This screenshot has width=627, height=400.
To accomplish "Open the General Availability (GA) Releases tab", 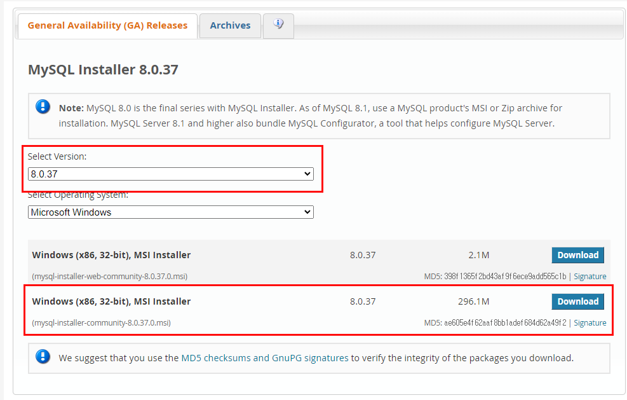I will tap(107, 25).
